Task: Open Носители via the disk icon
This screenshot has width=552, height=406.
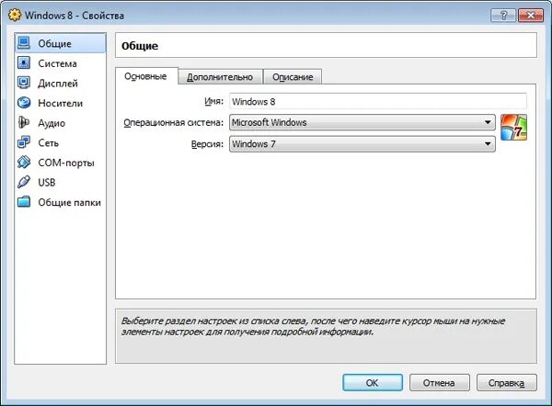Action: [x=24, y=103]
